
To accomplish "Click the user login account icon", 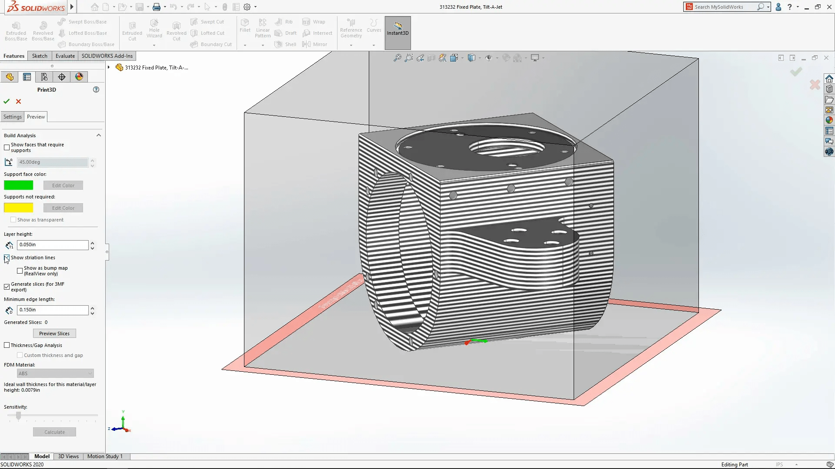I will point(778,7).
